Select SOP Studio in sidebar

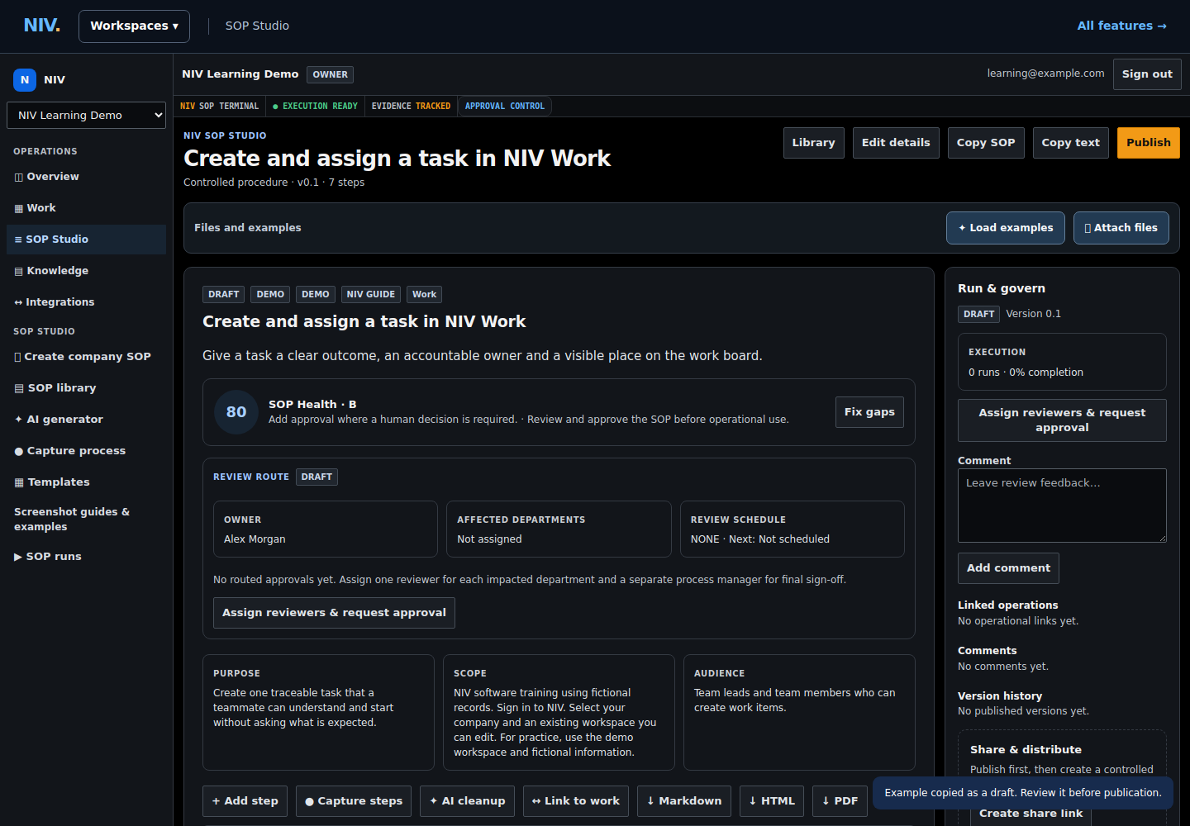(x=86, y=240)
